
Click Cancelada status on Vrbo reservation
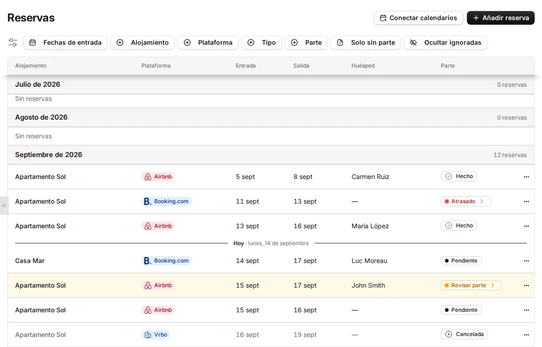click(464, 334)
